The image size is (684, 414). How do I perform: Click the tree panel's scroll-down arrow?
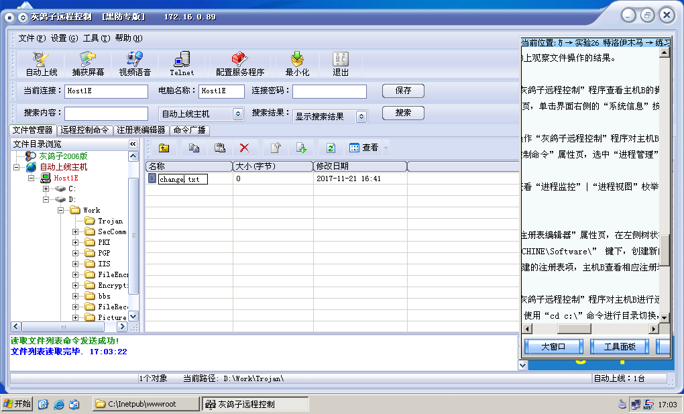(133, 316)
